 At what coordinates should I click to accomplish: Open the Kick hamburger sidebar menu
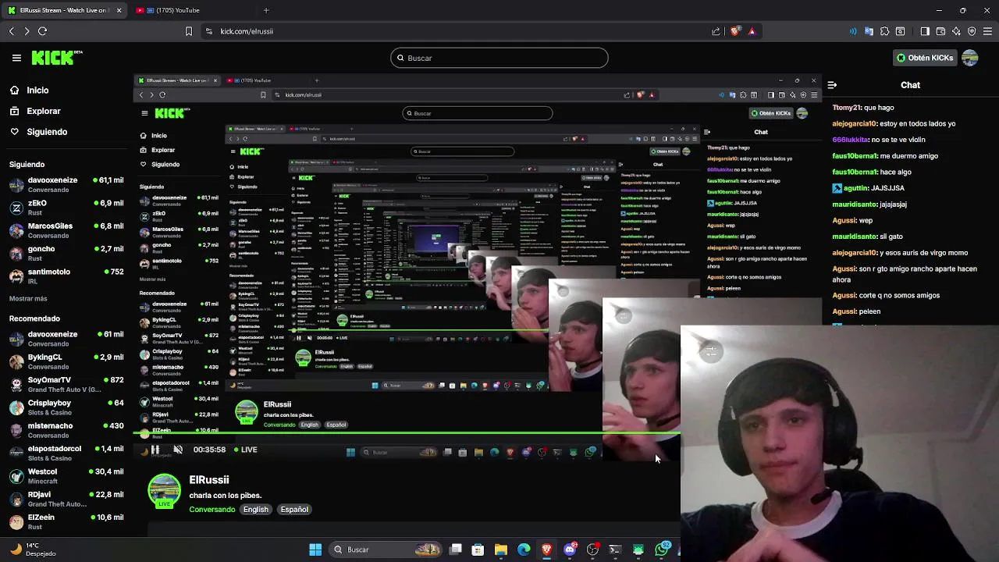[x=16, y=58]
